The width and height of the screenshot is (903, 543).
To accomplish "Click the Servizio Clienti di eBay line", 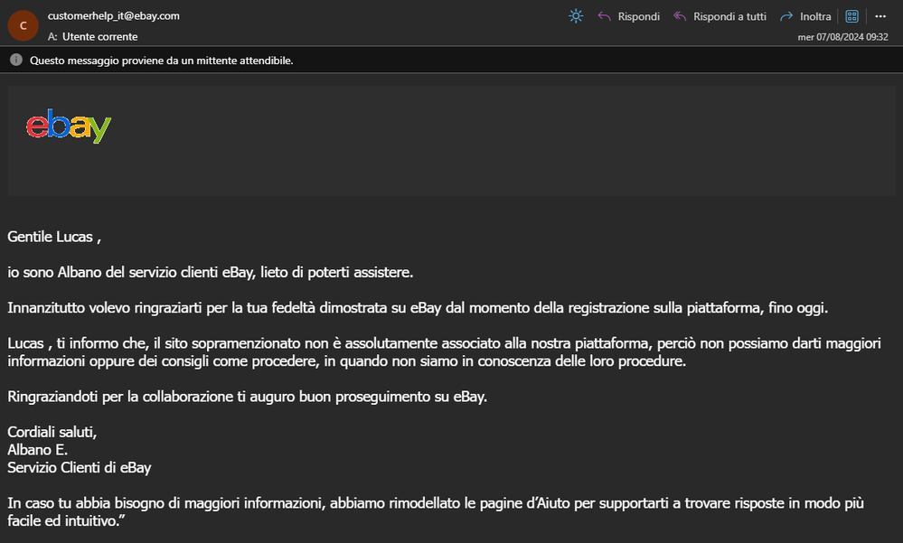I will point(80,467).
